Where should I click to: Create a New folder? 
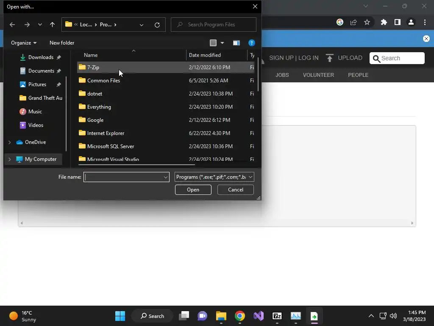point(62,43)
